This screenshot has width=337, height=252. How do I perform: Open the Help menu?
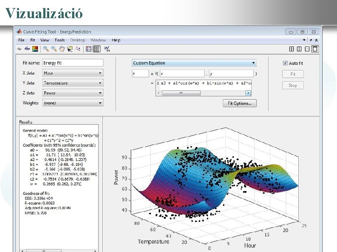coord(116,40)
